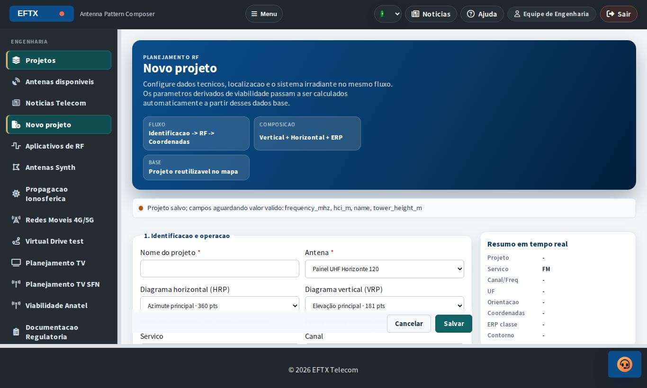Open the Ajuda help button
The height and width of the screenshot is (388, 647).
pyautogui.click(x=482, y=14)
